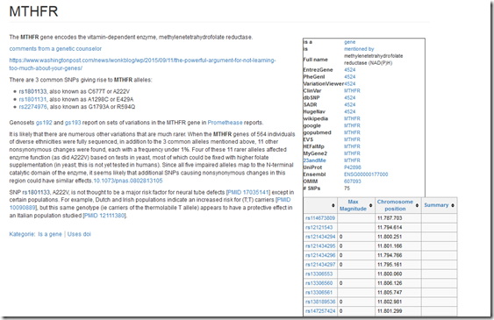Open ClinVar MTHFR link
Viewport: 494px width, 320px height.
click(352, 90)
